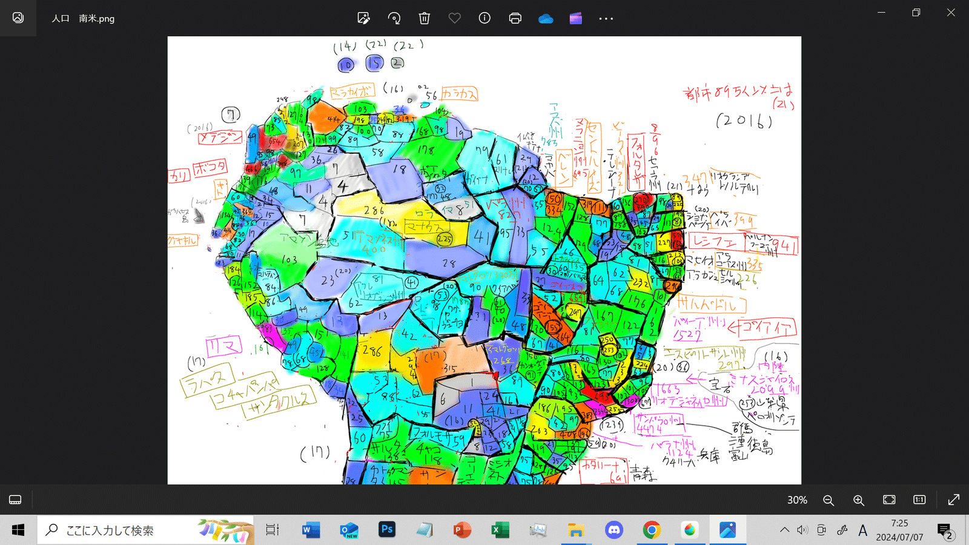Mark the image as favorite with the heart

[454, 18]
